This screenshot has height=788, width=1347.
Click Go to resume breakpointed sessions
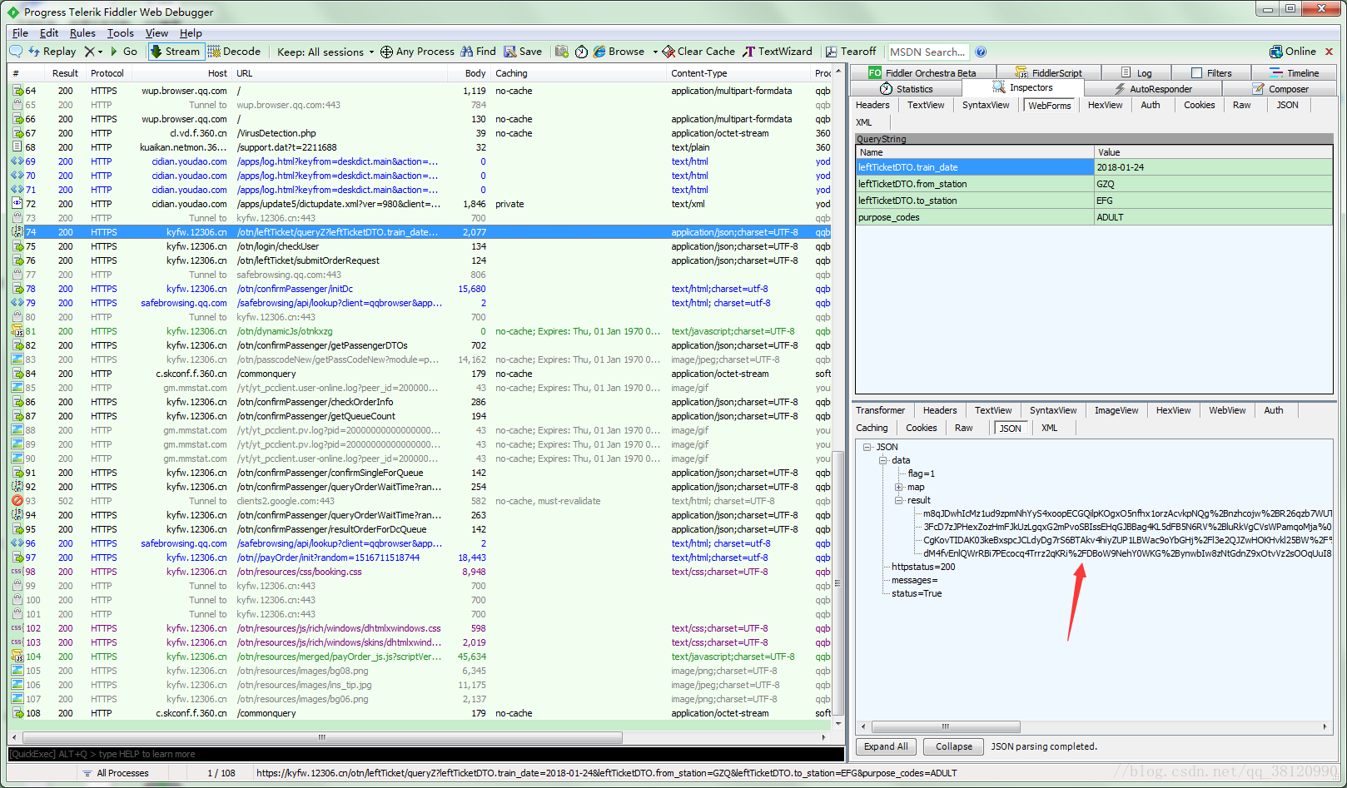[123, 52]
